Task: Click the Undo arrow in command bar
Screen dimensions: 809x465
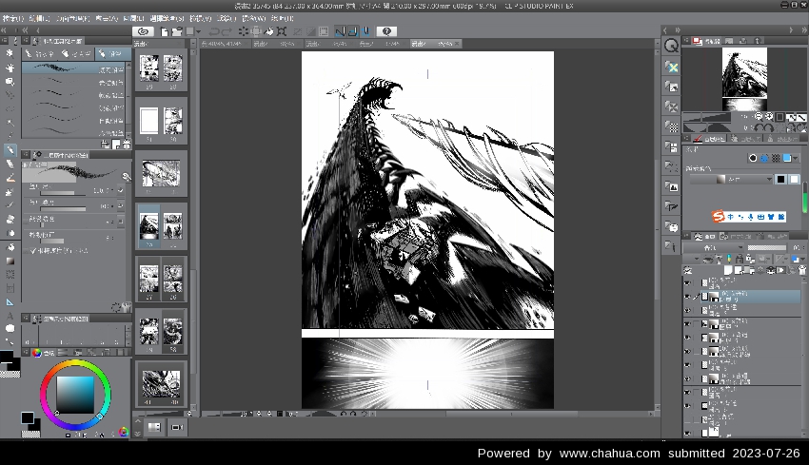Action: point(214,31)
